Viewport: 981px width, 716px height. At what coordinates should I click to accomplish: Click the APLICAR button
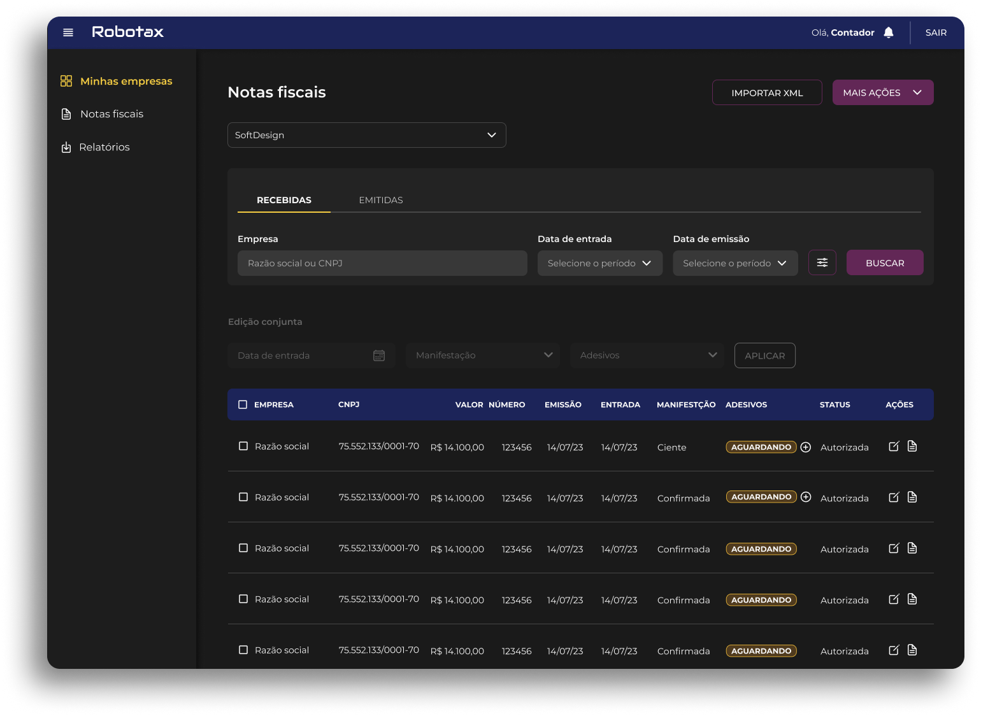(x=765, y=355)
